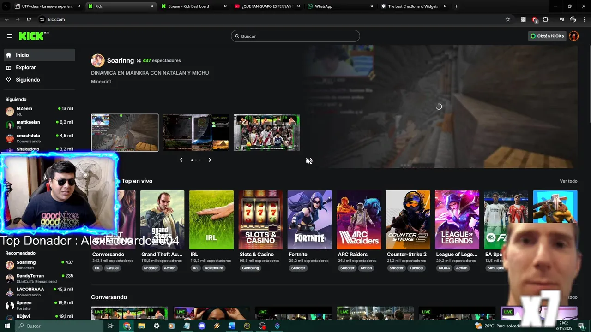The height and width of the screenshot is (332, 591).
Task: Open DandyTerran in Recomendado list
Action: pyautogui.click(x=39, y=279)
